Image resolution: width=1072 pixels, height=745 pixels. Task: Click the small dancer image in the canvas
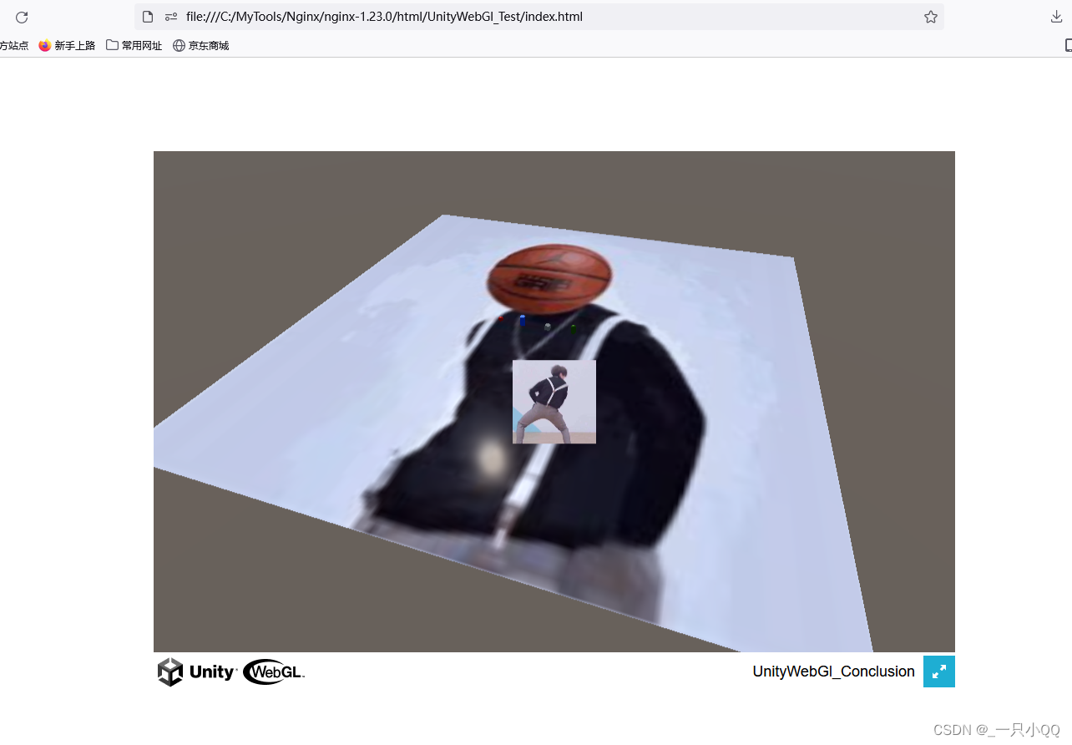[x=554, y=402]
